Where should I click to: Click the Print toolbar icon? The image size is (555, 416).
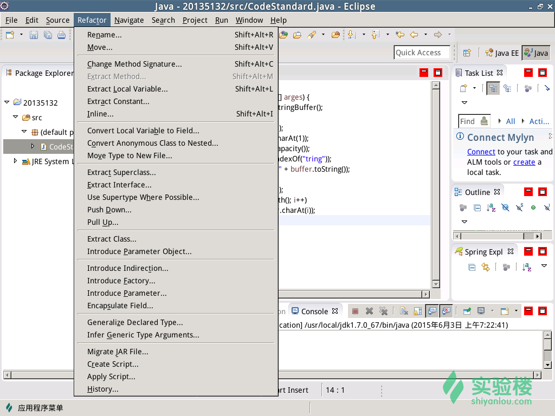click(x=62, y=35)
